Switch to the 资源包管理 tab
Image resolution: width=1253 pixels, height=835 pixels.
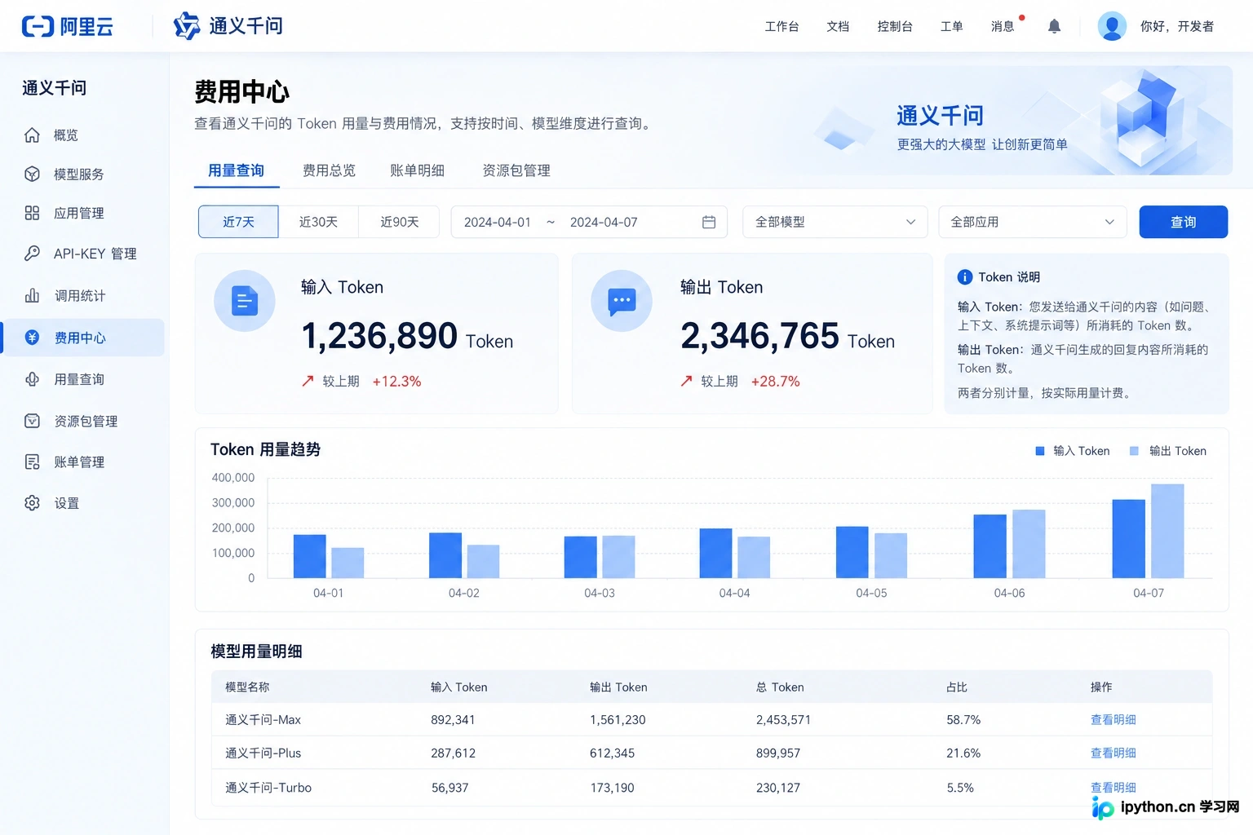point(516,170)
